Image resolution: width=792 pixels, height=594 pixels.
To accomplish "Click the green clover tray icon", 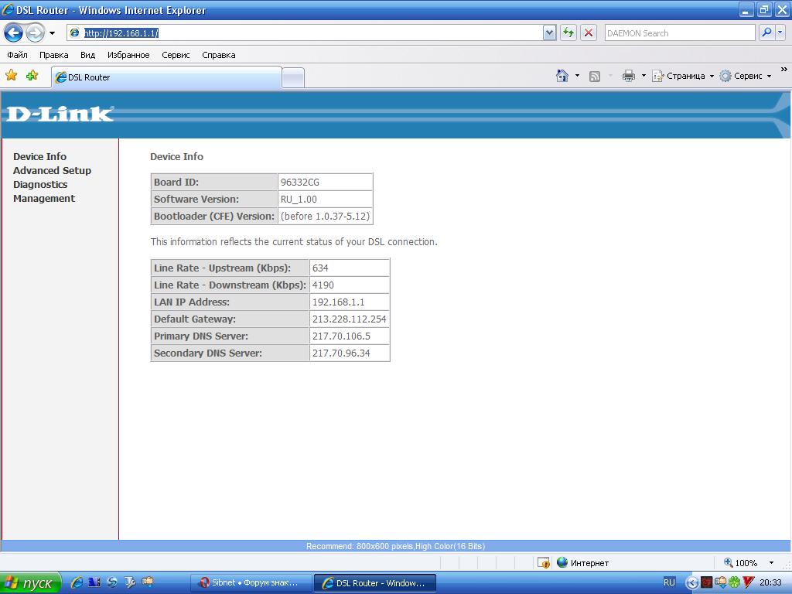I will pyautogui.click(x=734, y=583).
